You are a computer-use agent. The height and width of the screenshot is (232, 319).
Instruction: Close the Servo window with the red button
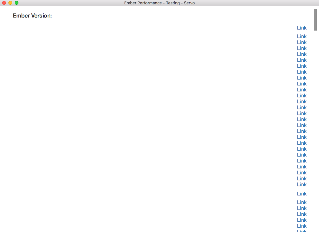[4, 3]
